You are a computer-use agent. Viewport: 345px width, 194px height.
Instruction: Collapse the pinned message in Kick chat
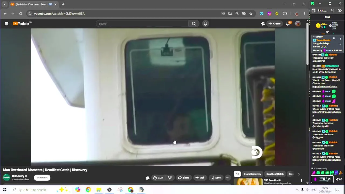340,44
